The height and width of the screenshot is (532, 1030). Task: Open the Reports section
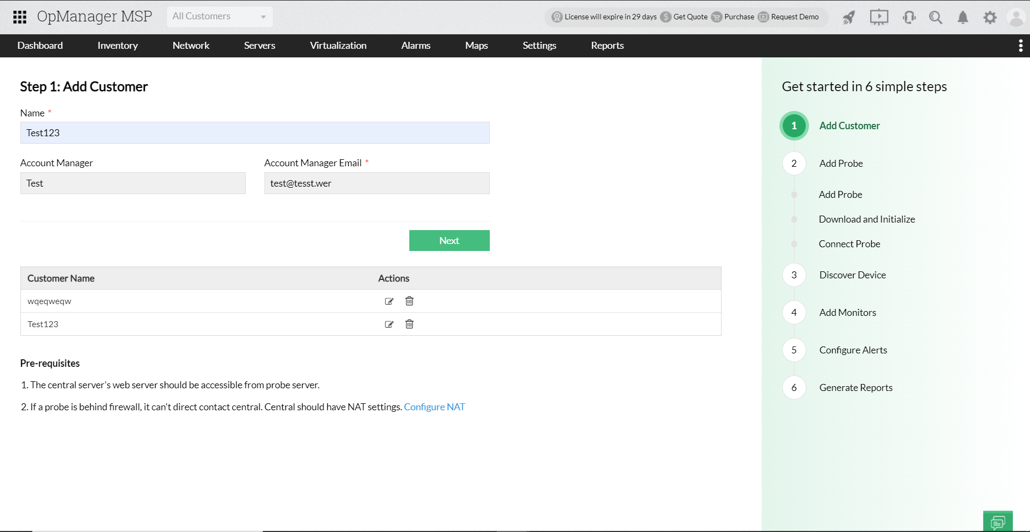click(x=607, y=46)
